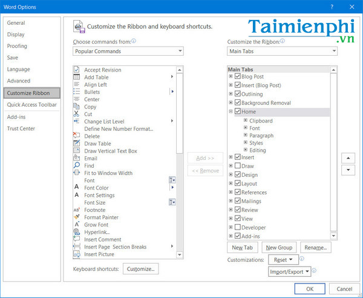
Task: Select the Fit to Window Width icon
Action: (x=77, y=173)
